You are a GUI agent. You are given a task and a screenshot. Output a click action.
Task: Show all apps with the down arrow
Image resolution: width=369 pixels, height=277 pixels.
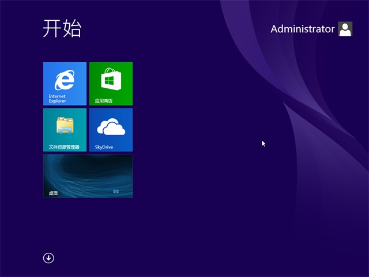coord(48,258)
